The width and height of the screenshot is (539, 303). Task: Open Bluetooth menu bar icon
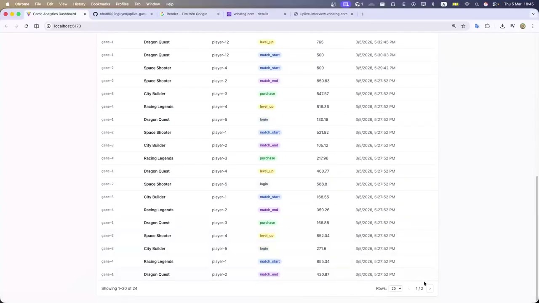(x=433, y=4)
